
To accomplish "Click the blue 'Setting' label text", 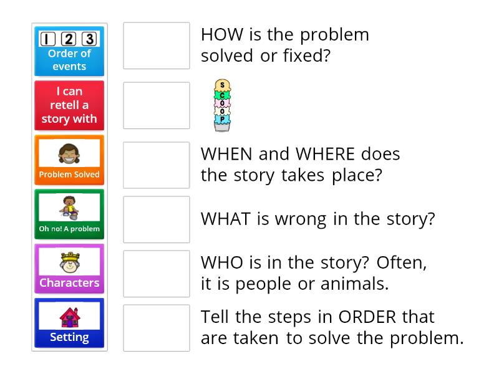I will tap(69, 336).
